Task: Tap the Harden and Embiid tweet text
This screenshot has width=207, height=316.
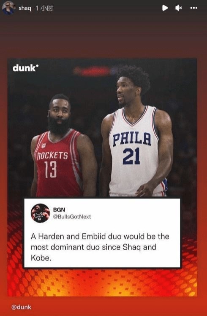Action: 100,247
